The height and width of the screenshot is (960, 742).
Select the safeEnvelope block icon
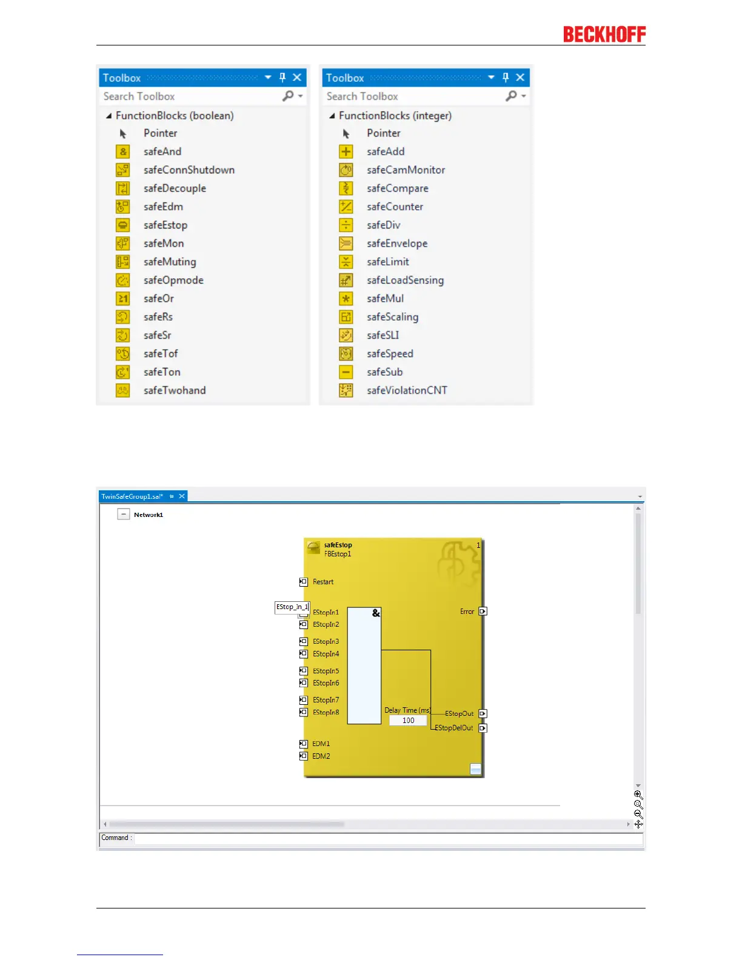[346, 243]
